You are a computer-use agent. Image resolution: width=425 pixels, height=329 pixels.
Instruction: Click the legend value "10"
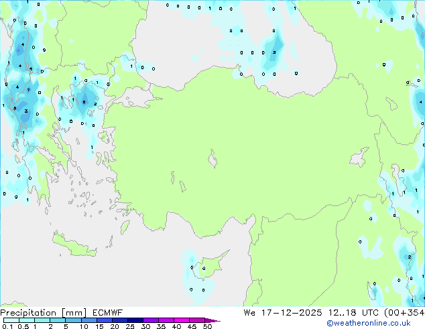point(84,326)
